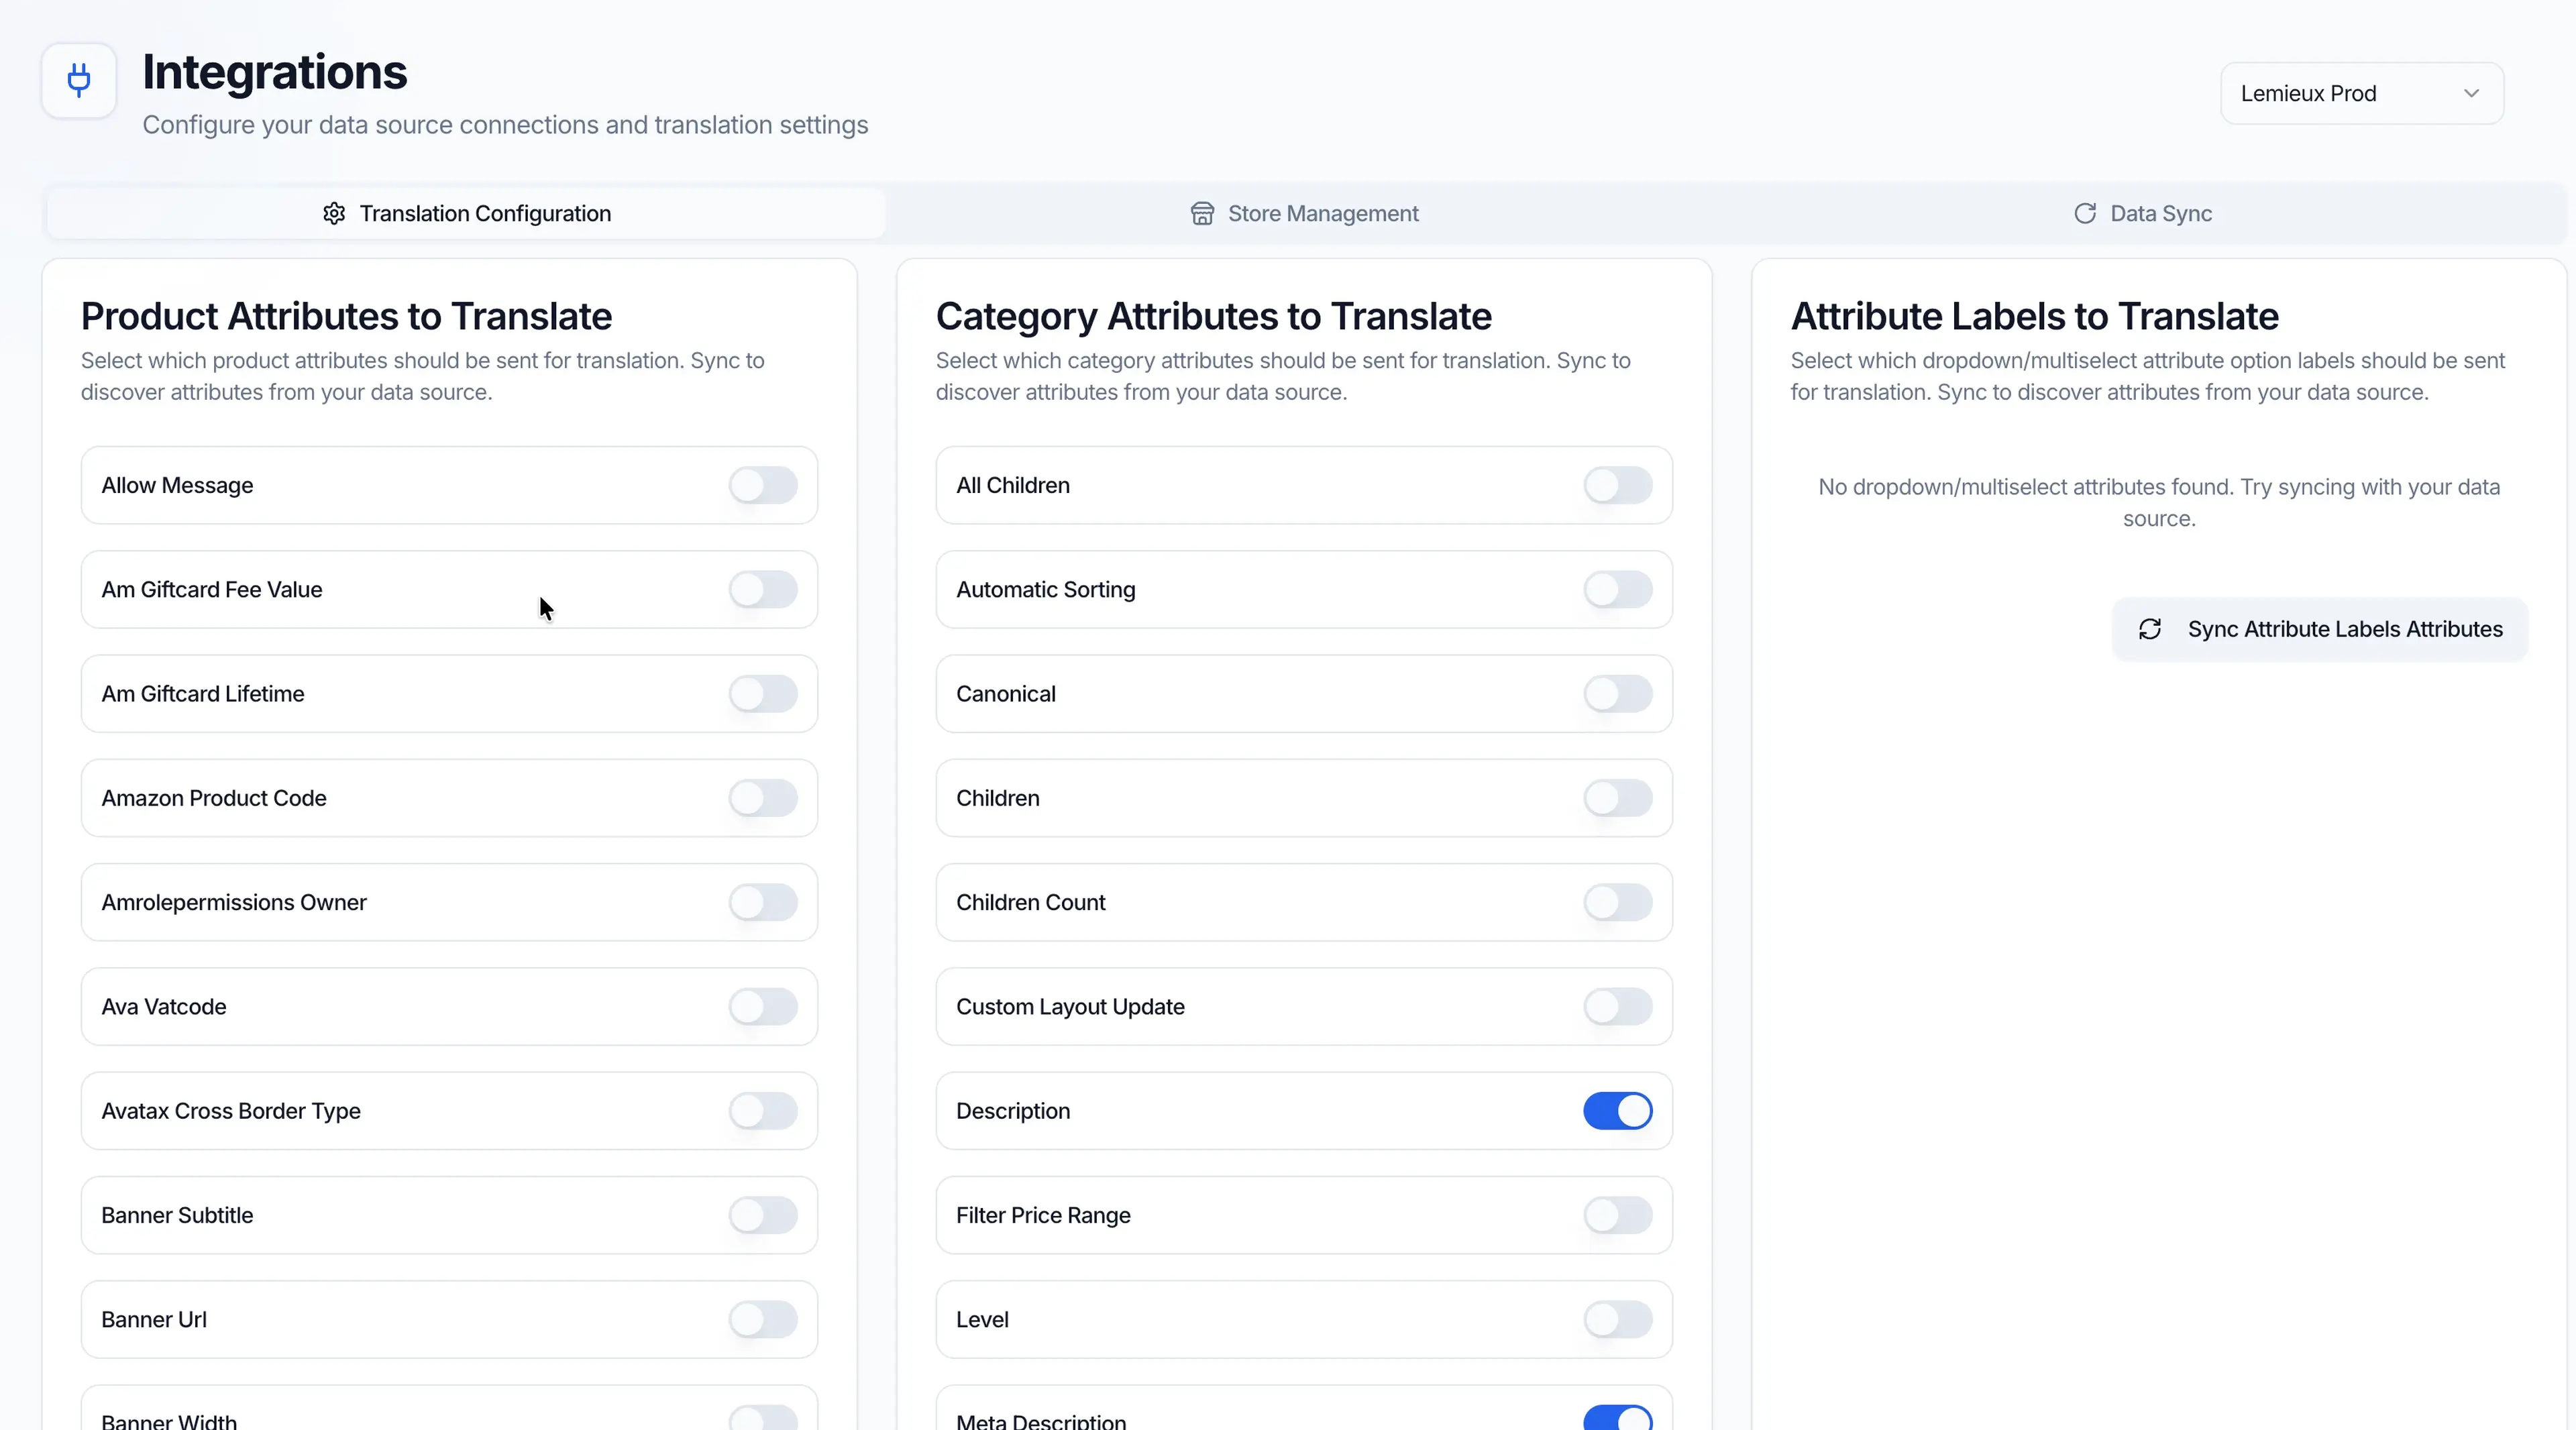Click the Product Attributes to Translate heading
The height and width of the screenshot is (1430, 2576).
(346, 316)
